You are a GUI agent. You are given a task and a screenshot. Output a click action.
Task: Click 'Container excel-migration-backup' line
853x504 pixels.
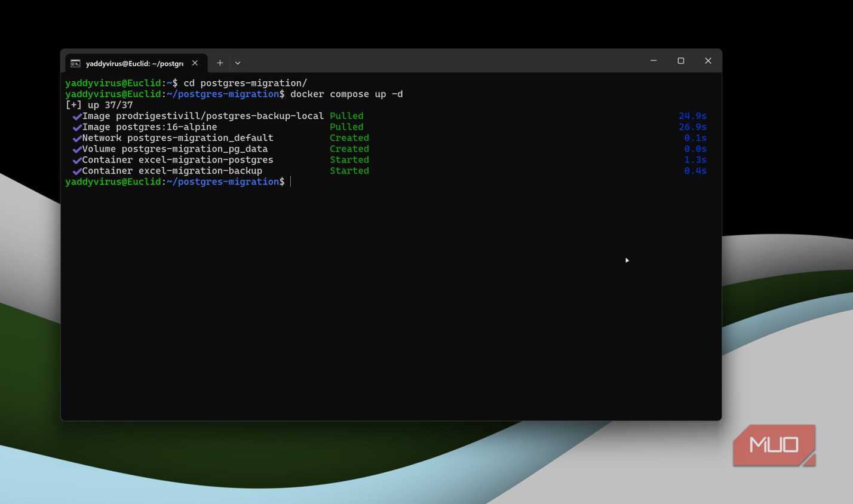[172, 171]
